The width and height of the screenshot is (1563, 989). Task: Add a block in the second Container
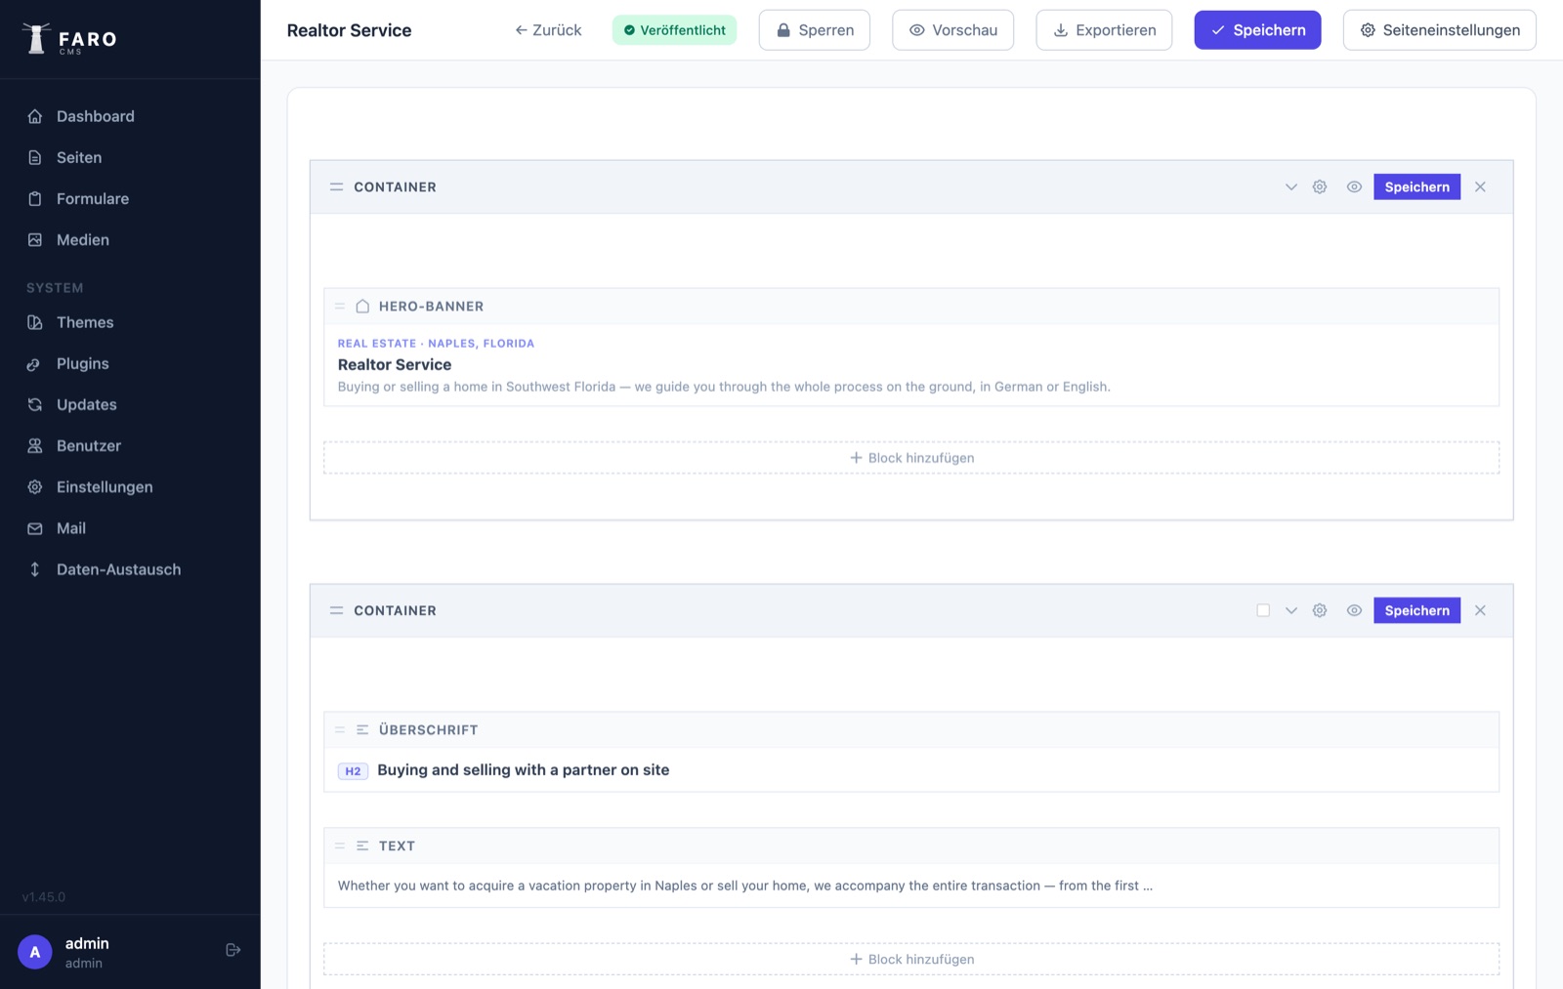pyautogui.click(x=911, y=960)
